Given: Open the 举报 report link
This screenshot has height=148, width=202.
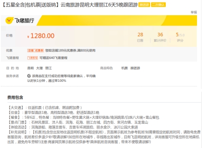Looking at the screenshot, I should (194, 12).
